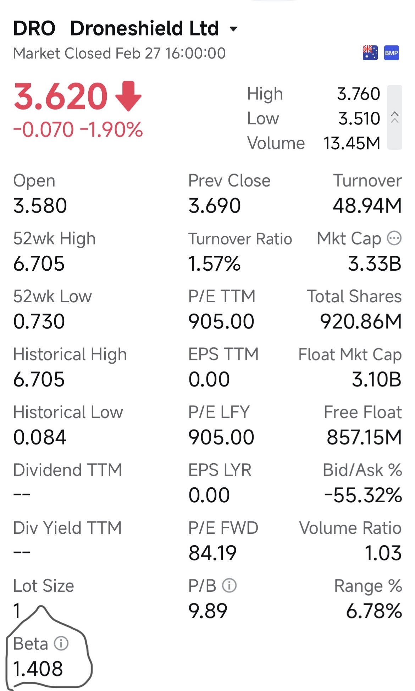Tap the Market Closed timestamp line
The height and width of the screenshot is (691, 415).
pos(119,54)
